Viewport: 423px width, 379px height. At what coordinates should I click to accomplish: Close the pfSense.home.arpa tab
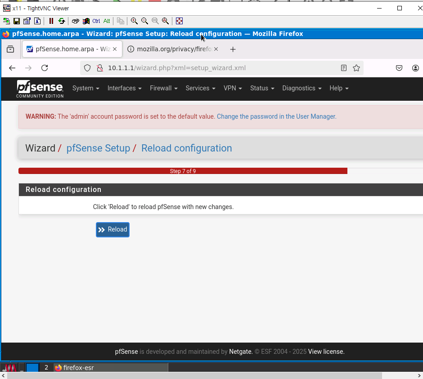(x=115, y=49)
